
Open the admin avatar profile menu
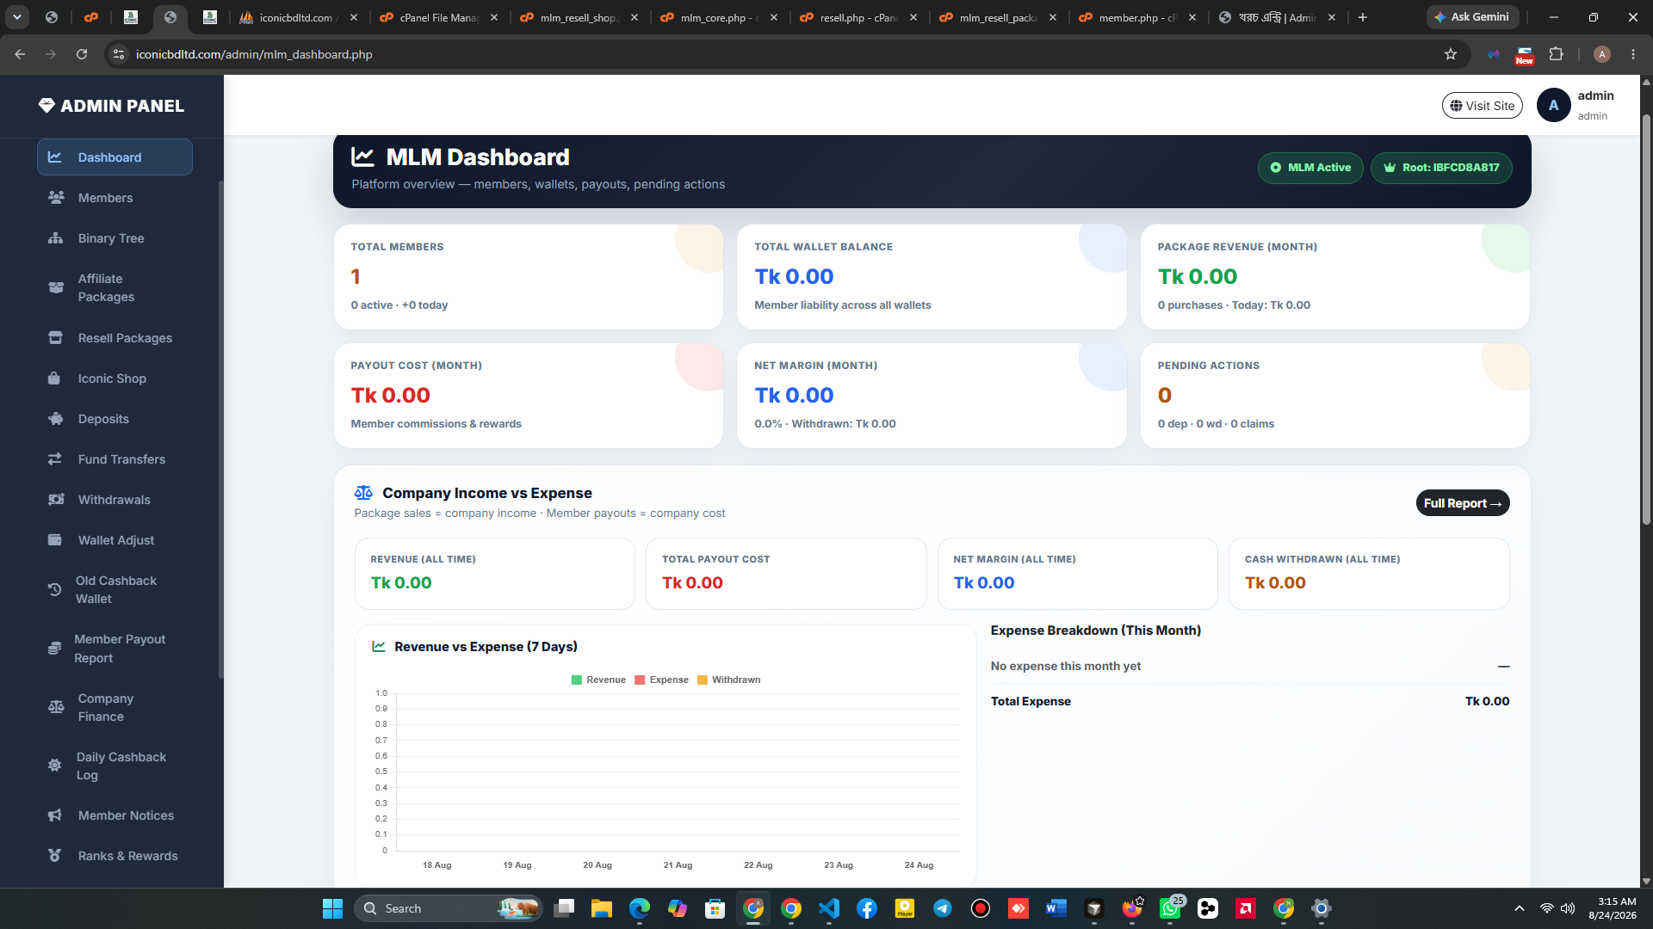[1553, 105]
